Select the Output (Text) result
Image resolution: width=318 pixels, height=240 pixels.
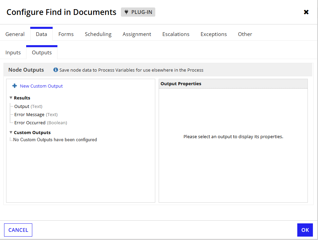(28, 106)
